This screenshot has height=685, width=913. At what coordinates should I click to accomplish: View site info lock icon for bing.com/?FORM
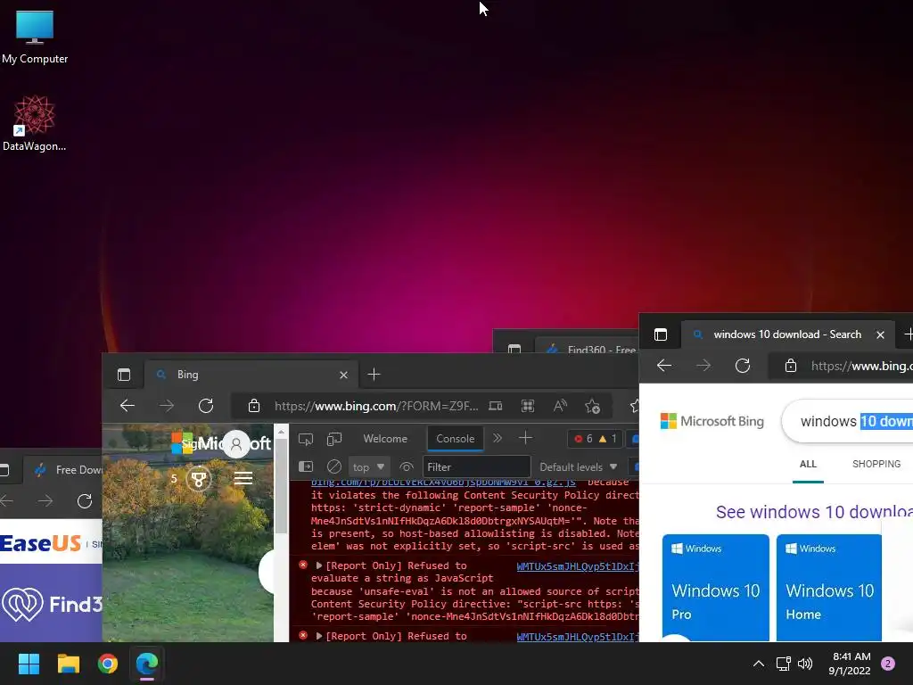(x=254, y=406)
